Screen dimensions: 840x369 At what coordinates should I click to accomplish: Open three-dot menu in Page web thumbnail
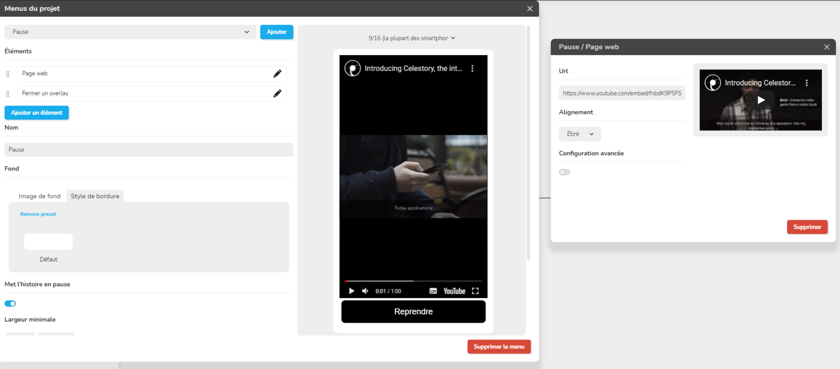coord(807,83)
